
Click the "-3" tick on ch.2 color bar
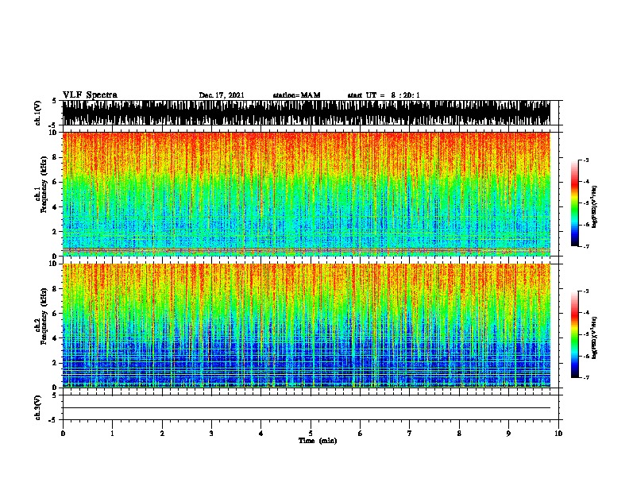pos(586,291)
